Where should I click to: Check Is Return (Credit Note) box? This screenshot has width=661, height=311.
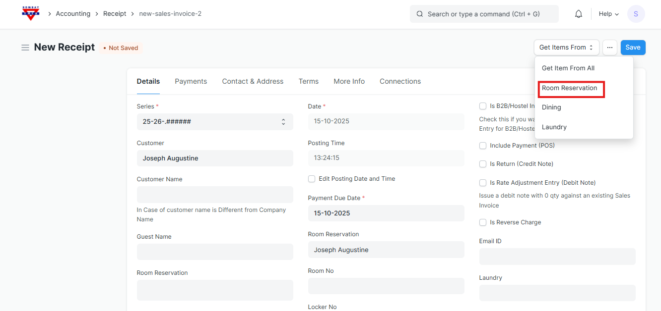[x=483, y=164]
